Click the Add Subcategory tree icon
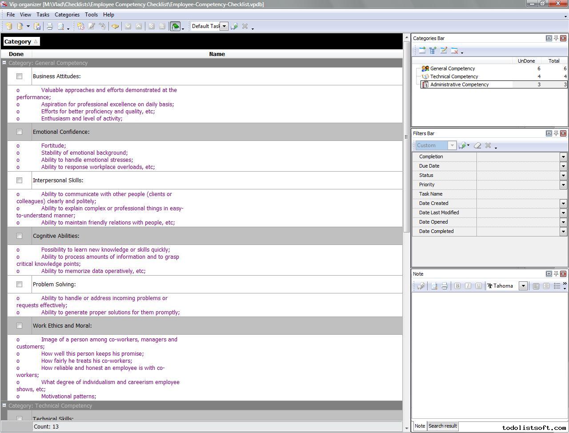This screenshot has width=569, height=433. 433,51
